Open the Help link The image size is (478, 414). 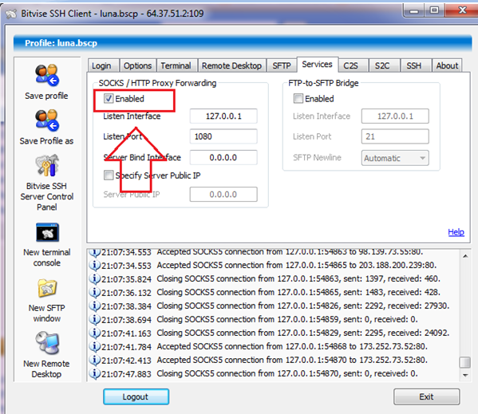pos(456,232)
